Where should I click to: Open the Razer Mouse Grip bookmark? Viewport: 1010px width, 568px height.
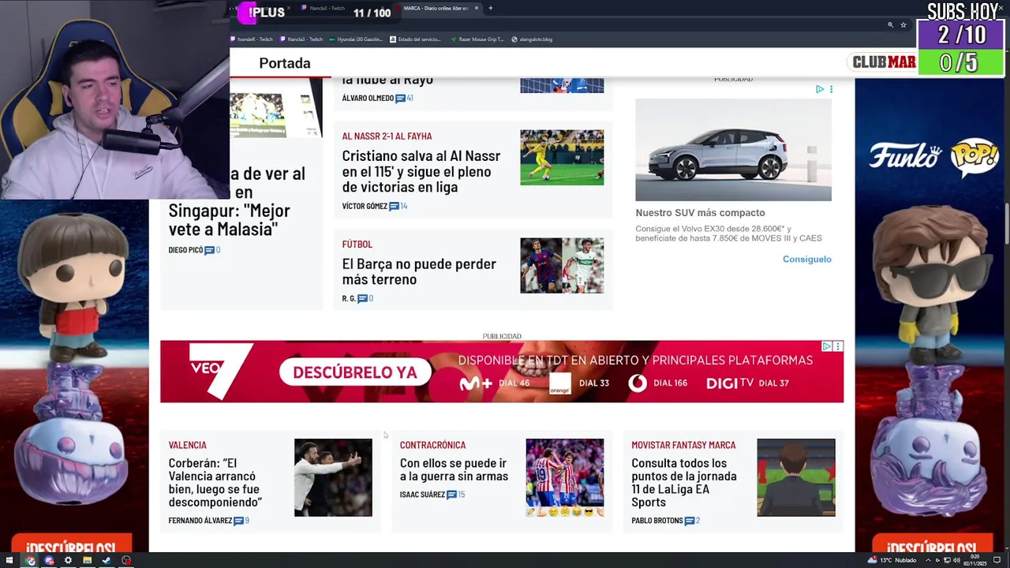477,39
